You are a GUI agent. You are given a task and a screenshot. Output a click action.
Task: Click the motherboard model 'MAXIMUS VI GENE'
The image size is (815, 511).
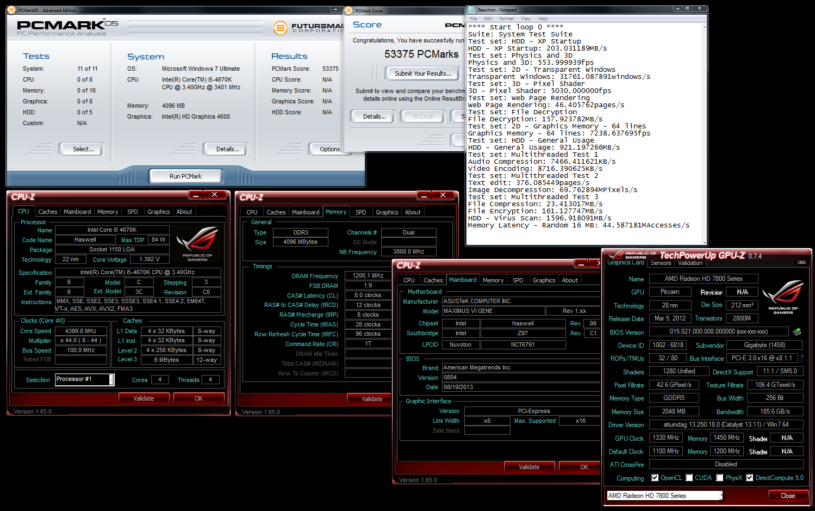click(x=493, y=311)
